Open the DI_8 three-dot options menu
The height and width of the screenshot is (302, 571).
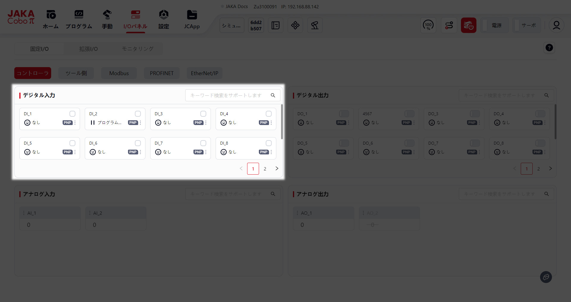[271, 152]
